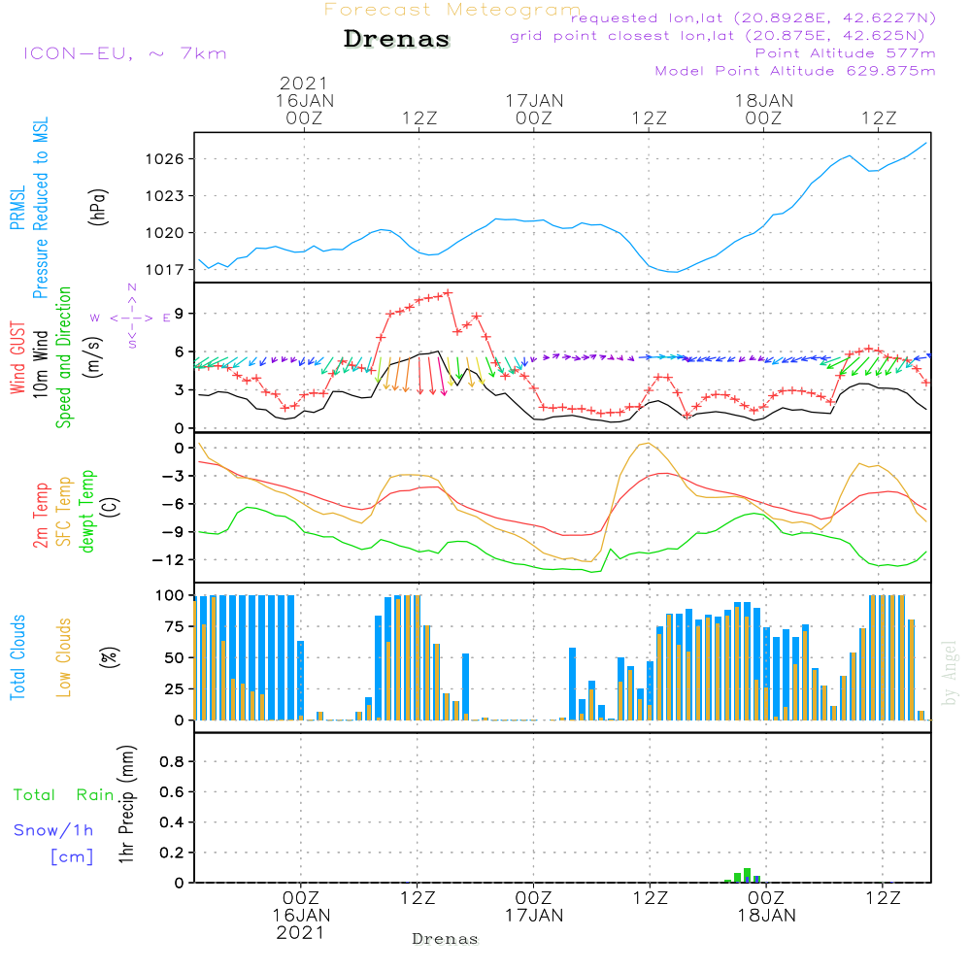Click the 1026 pressure axis value
This screenshot has height=971, width=971.
(164, 159)
